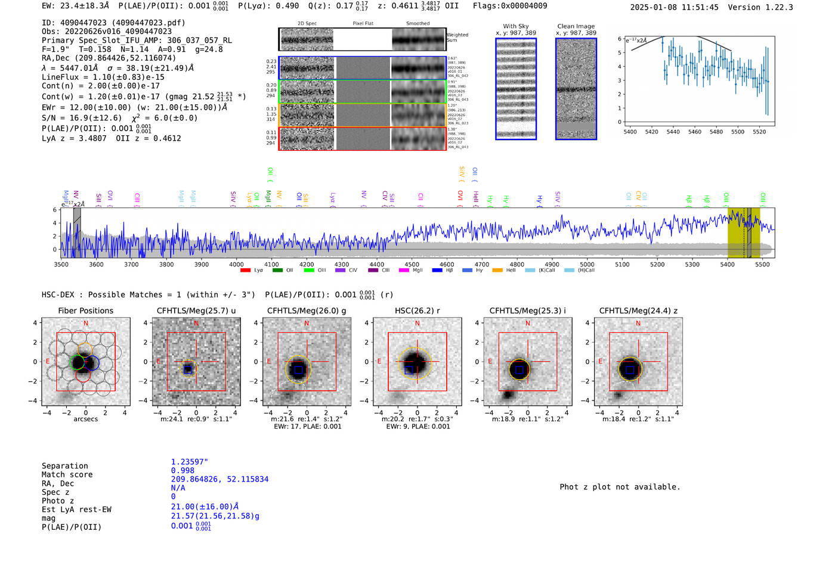The image size is (835, 568).
Task: Click the red Lyα legend color swatch
Action: point(245,271)
